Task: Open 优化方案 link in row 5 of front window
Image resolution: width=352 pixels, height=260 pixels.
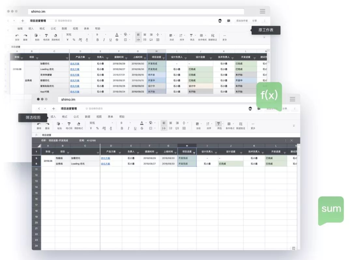Action: [105, 158]
